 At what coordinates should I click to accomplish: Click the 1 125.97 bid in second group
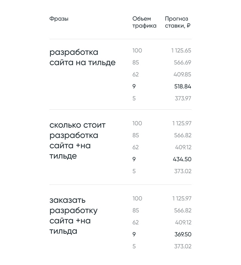pos(182,123)
